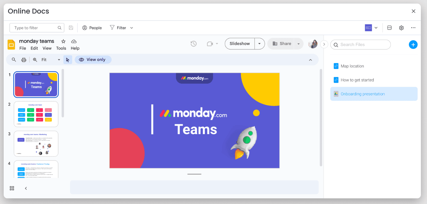The width and height of the screenshot is (427, 204).
Task: Open Online Docs settings gear
Action: (401, 28)
